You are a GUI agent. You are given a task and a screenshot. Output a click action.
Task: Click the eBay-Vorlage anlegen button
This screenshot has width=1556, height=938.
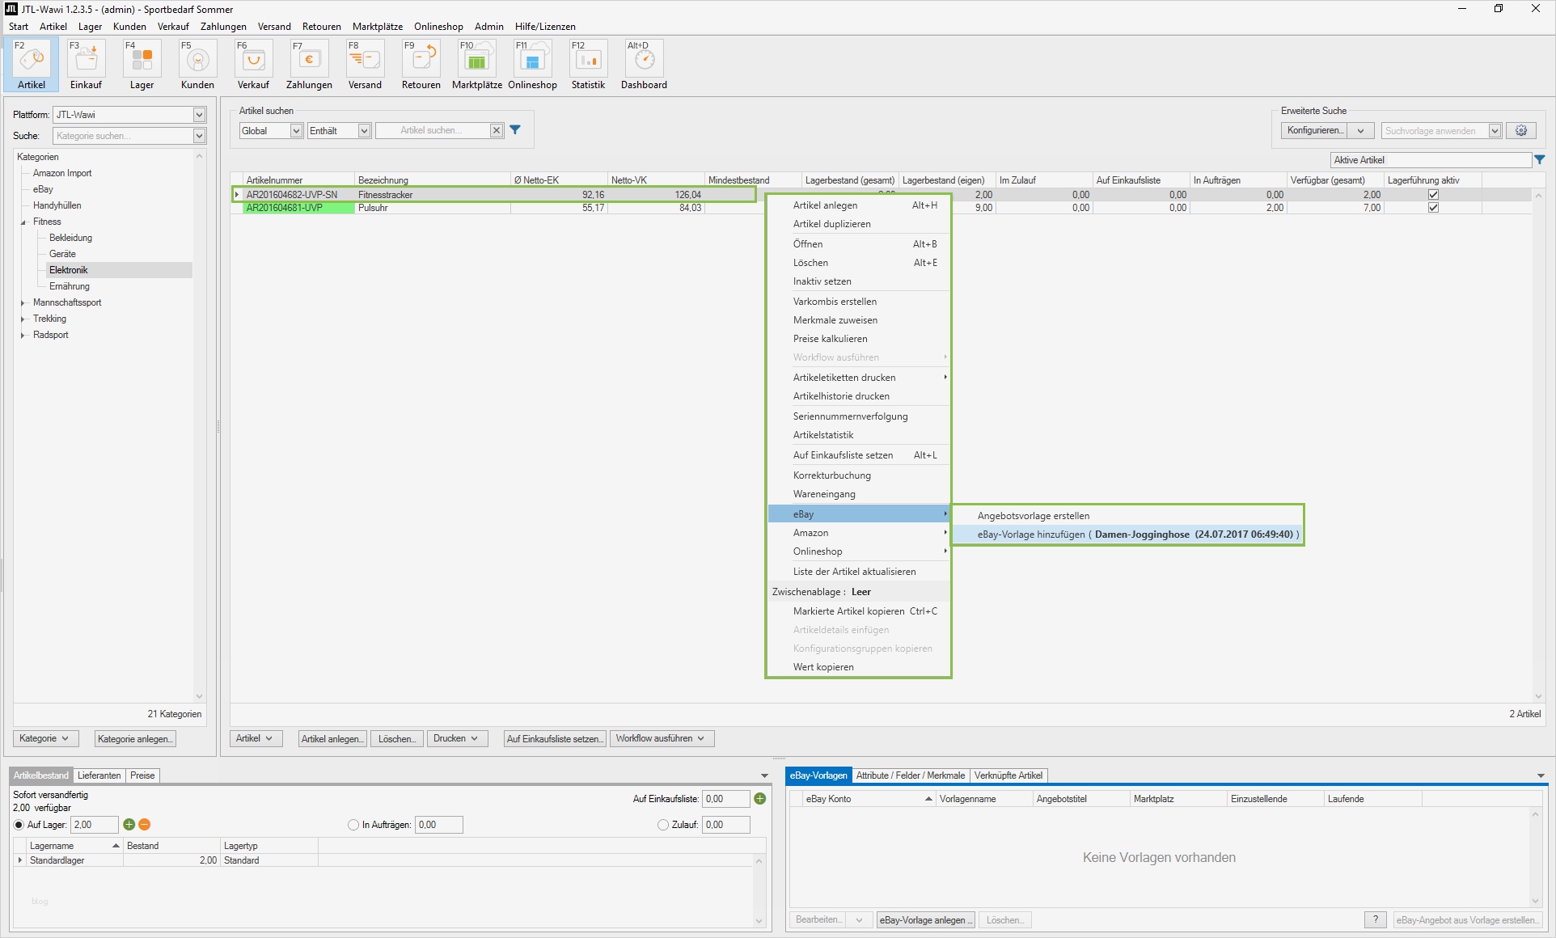tap(926, 920)
